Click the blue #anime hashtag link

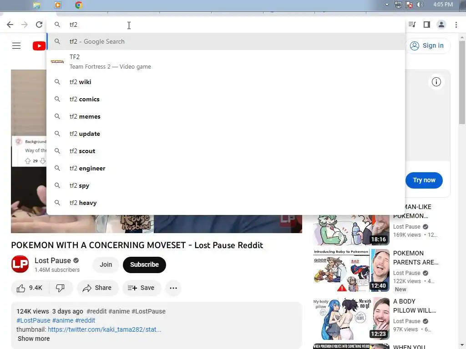click(63, 320)
